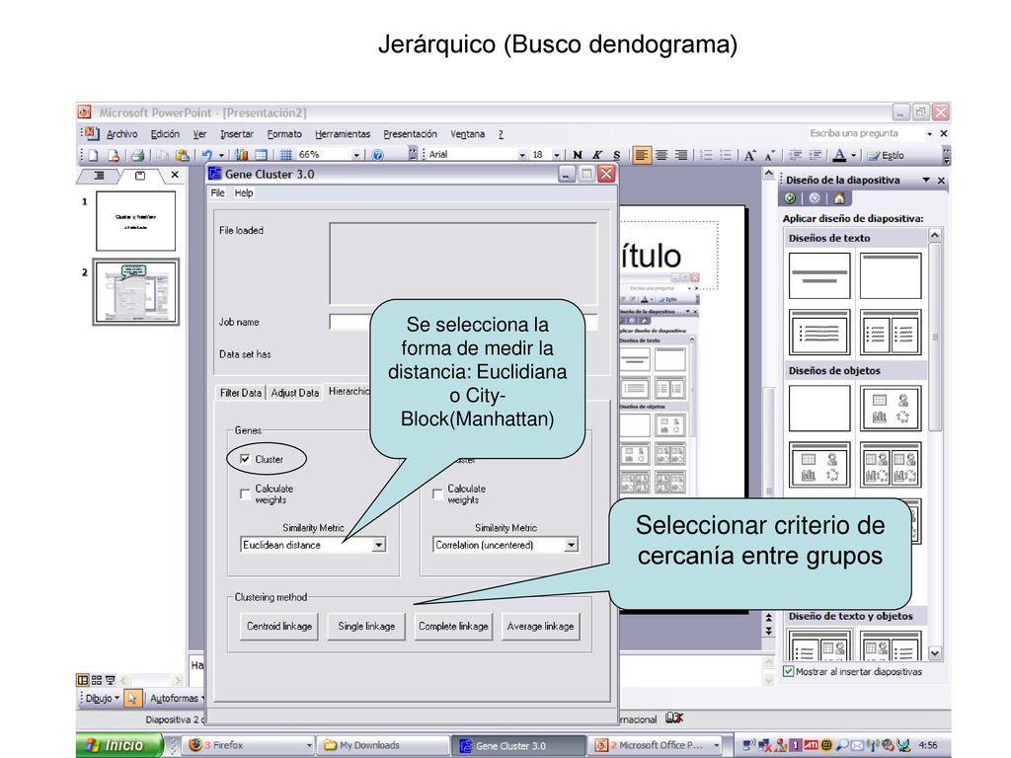Screen dimensions: 1011x758
Task: Toggle the Genes Cluster checkbox
Action: tap(245, 459)
